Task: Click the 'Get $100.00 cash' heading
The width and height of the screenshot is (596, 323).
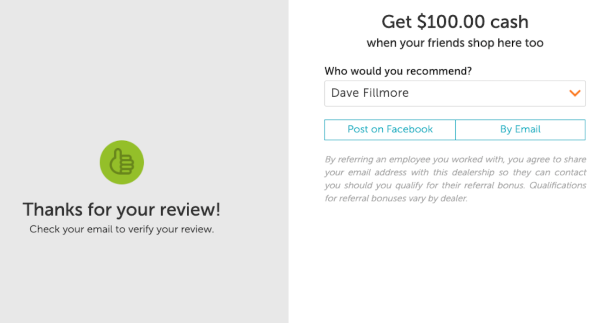Action: point(455,22)
